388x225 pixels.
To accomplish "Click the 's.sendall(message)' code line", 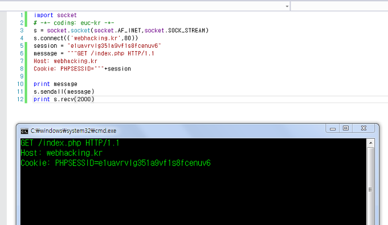I will (x=64, y=92).
